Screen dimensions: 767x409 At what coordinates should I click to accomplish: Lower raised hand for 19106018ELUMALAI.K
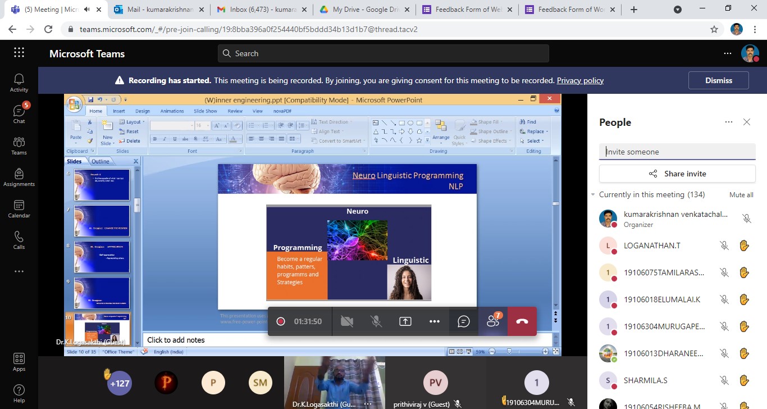pos(745,299)
